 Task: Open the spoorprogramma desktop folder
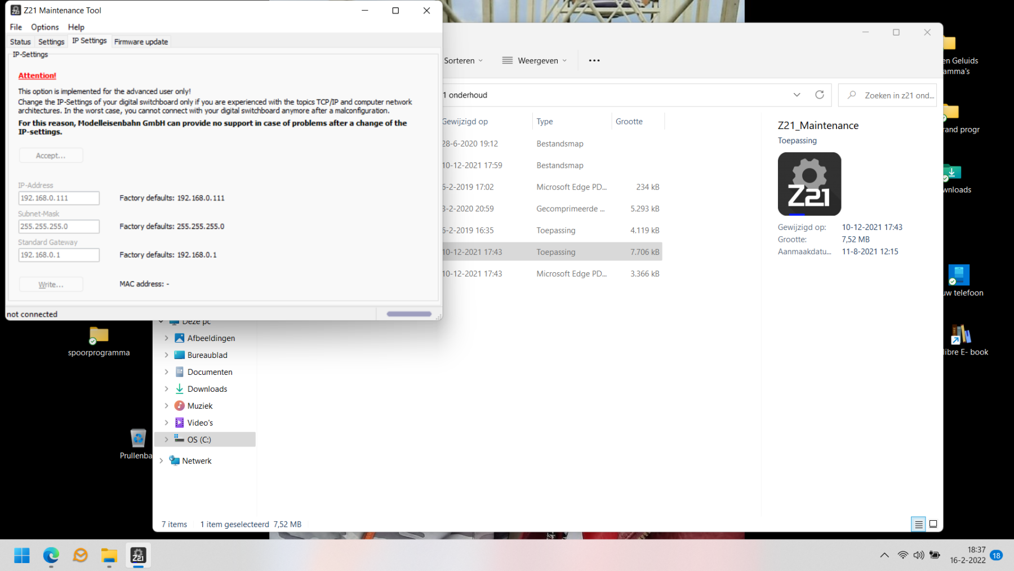coord(99,341)
